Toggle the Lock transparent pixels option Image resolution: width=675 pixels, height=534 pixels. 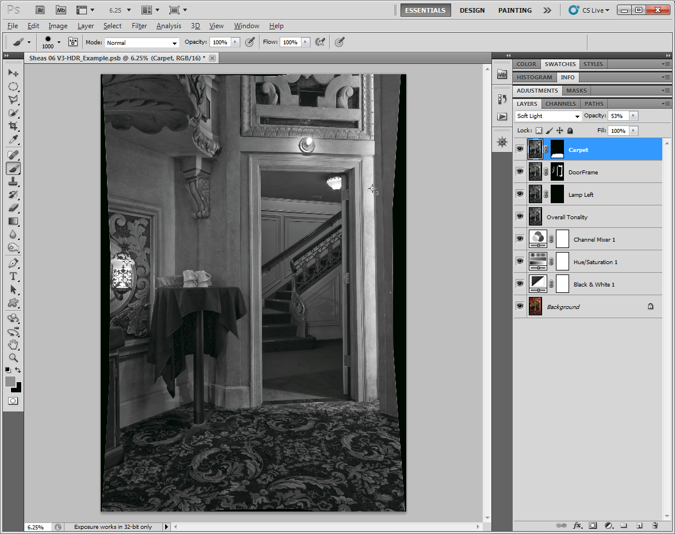[539, 131]
